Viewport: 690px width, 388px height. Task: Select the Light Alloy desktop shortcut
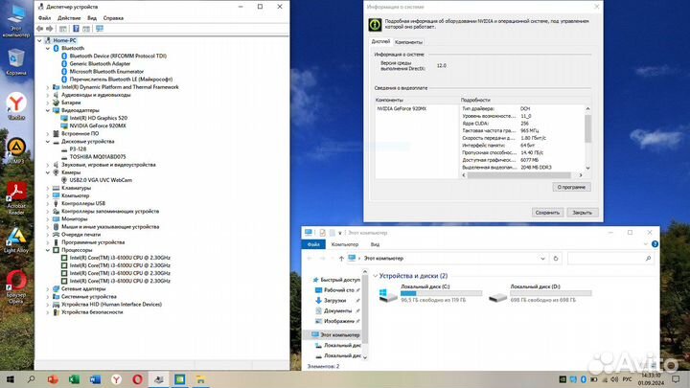(16, 240)
